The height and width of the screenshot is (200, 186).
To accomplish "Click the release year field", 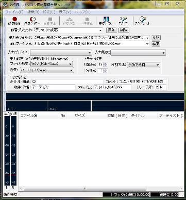I will pos(160,87).
